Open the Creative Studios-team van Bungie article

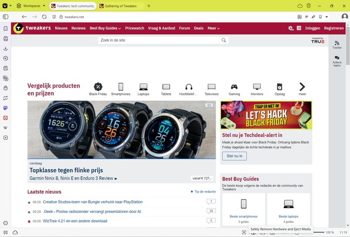click(x=93, y=202)
